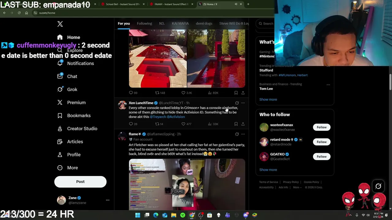The height and width of the screenshot is (220, 392).
Task: Click Show more under Who to follow
Action: point(268,170)
